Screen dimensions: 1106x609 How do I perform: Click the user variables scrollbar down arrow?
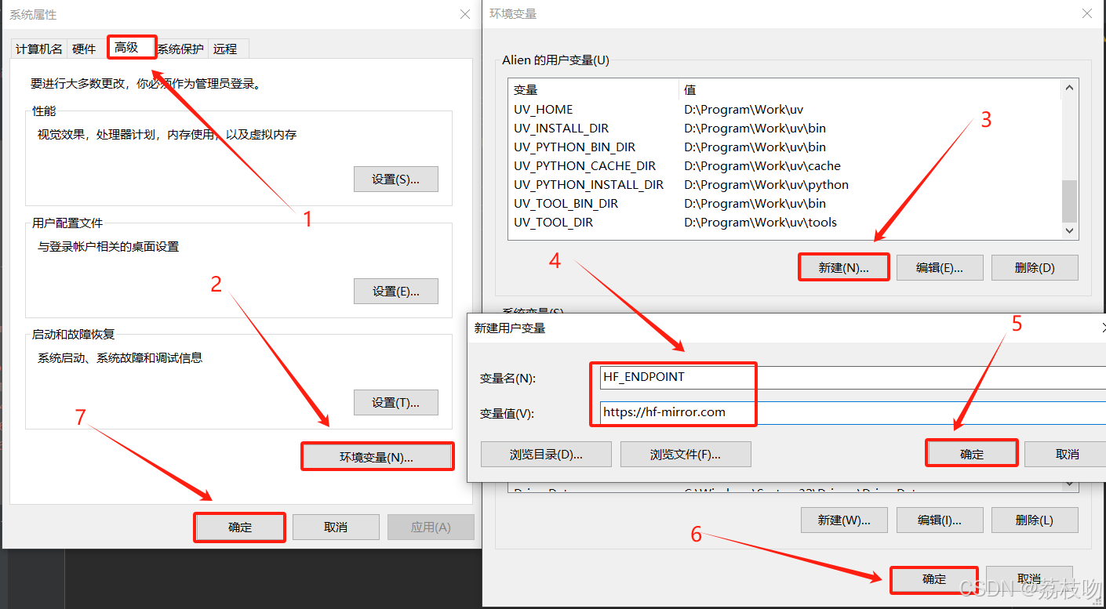(1069, 230)
